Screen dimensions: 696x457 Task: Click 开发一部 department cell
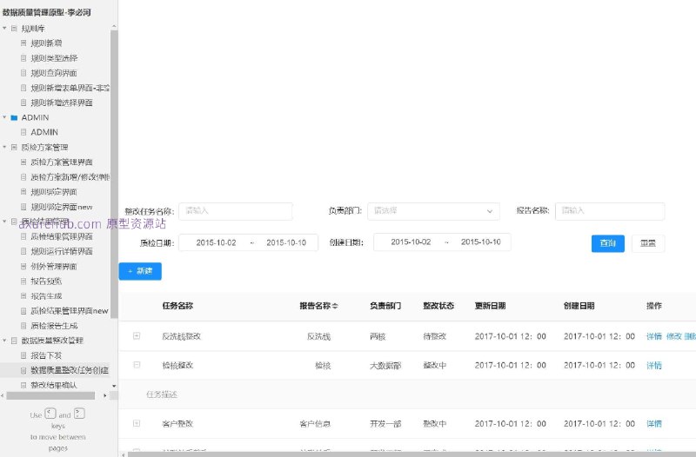pyautogui.click(x=385, y=424)
